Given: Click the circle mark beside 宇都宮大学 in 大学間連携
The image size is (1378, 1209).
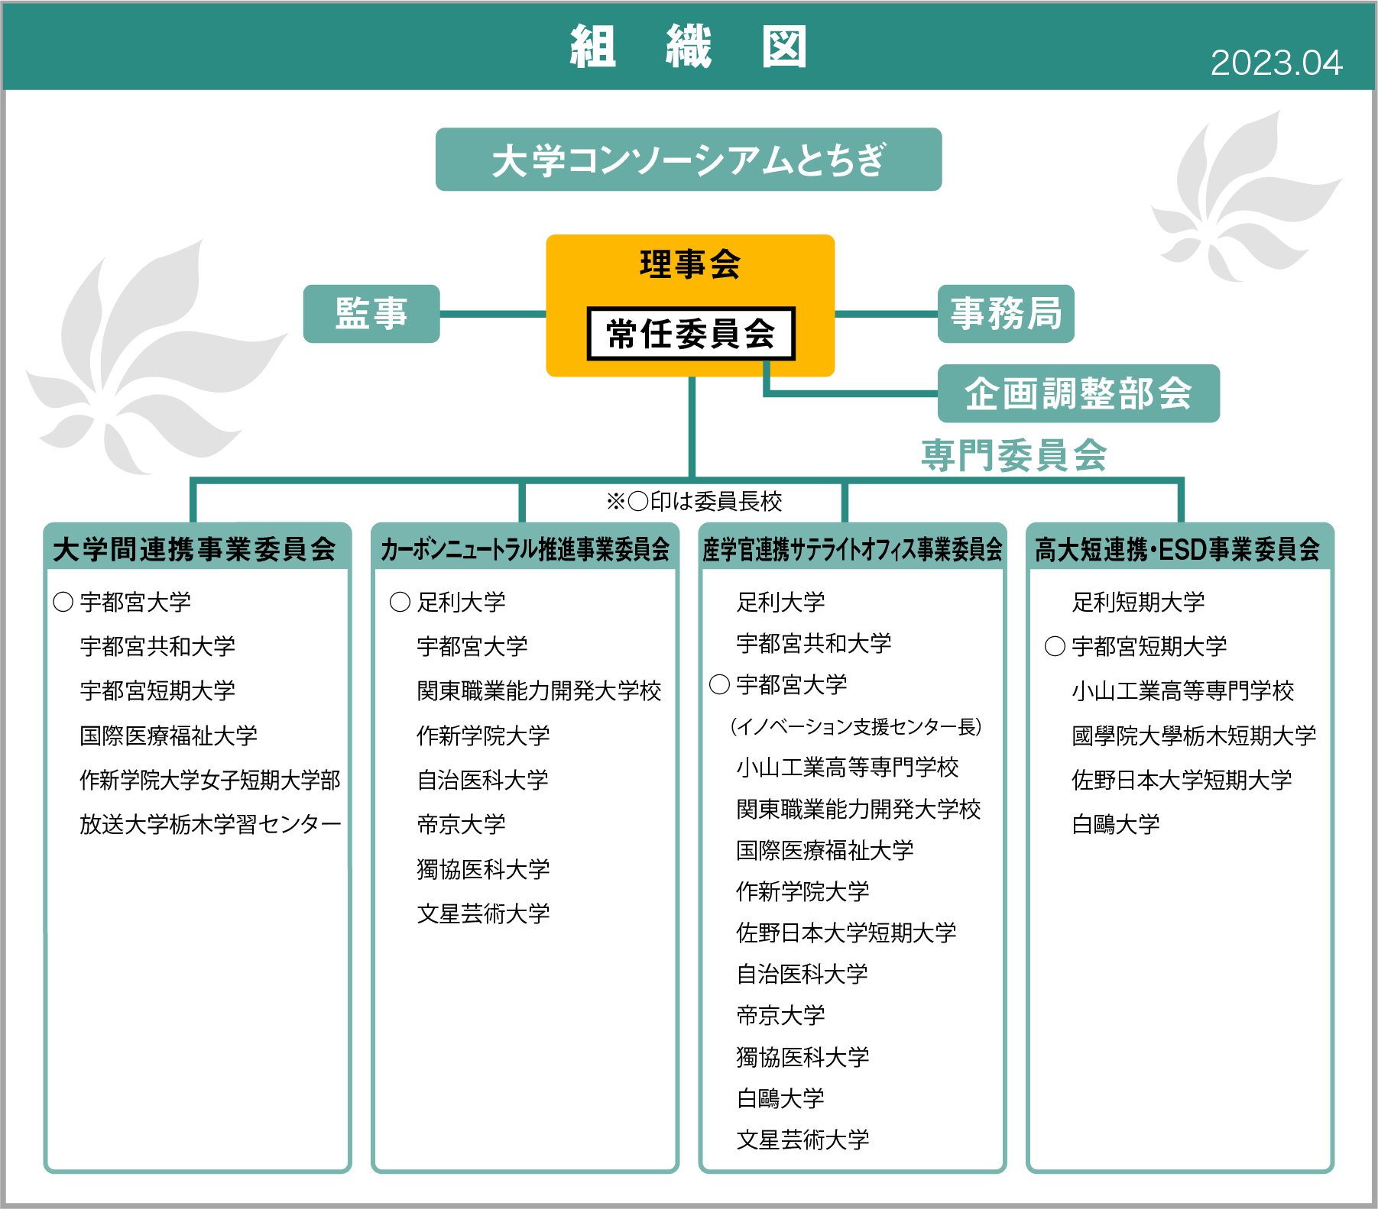Looking at the screenshot, I should 63,603.
